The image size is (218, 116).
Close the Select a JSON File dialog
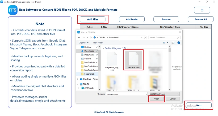coord(180,32)
